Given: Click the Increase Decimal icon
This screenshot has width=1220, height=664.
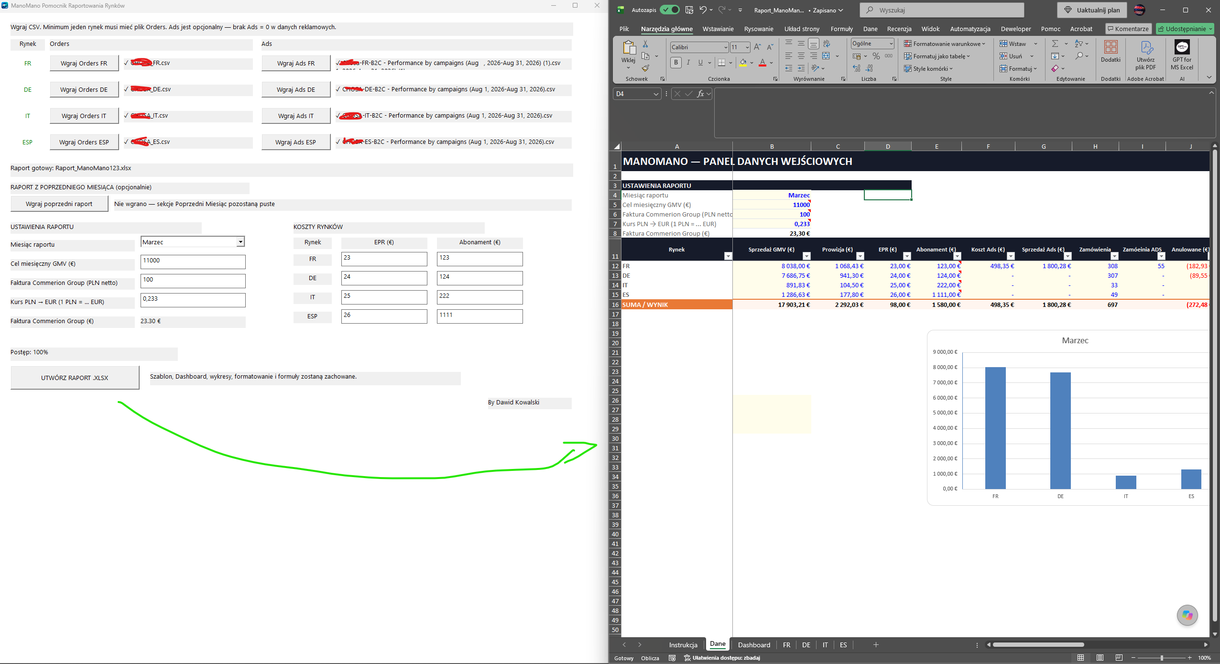Looking at the screenshot, I should pos(857,68).
